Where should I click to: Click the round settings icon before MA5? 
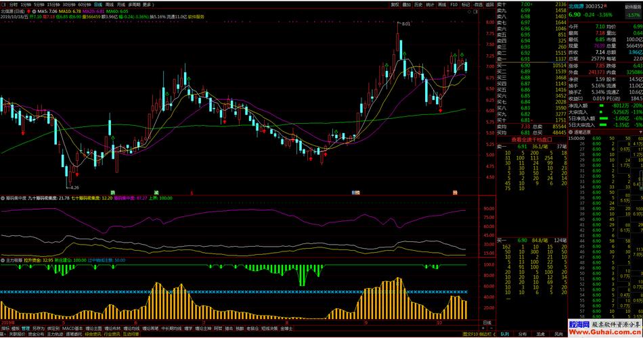pyautogui.click(x=34, y=11)
